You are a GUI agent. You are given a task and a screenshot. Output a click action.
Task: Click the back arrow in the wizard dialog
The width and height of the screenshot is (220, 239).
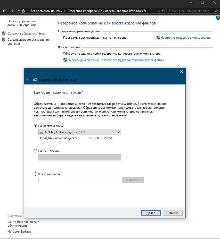[x=27, y=79]
